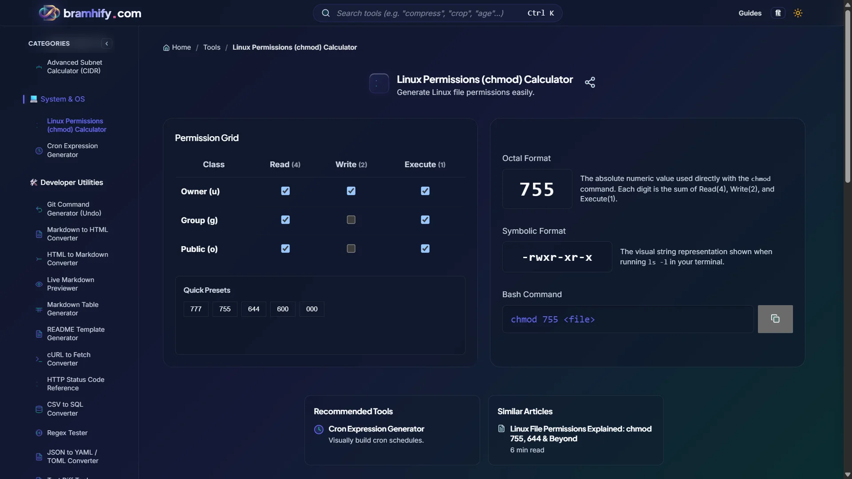The image size is (852, 479).
Task: Apply the 644 quick preset
Action: pos(254,309)
